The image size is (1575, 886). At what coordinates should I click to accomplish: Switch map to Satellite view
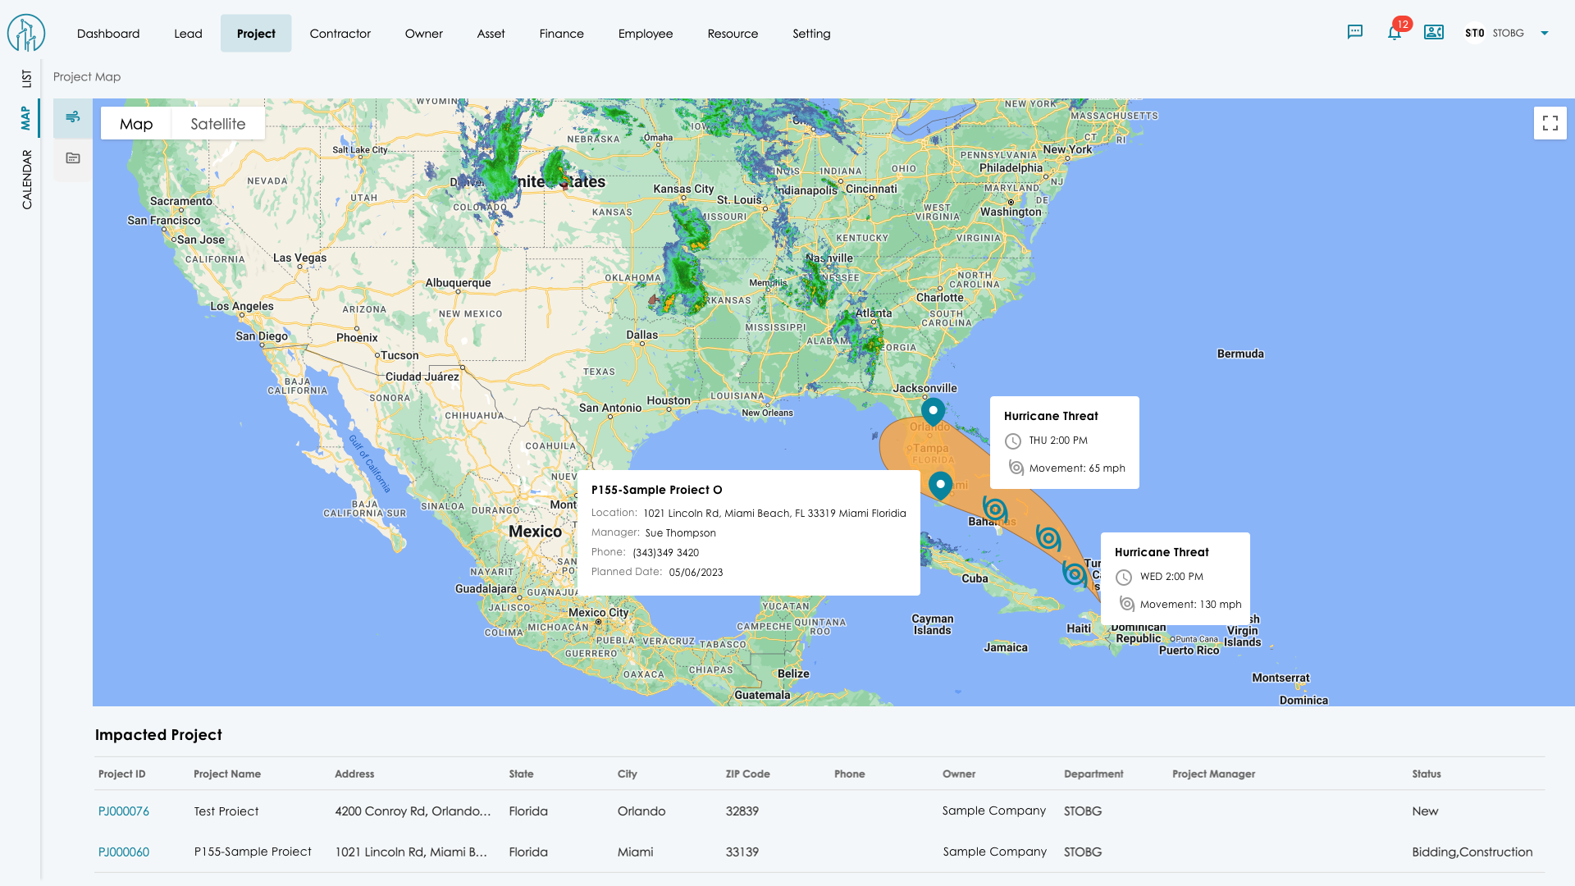click(217, 124)
